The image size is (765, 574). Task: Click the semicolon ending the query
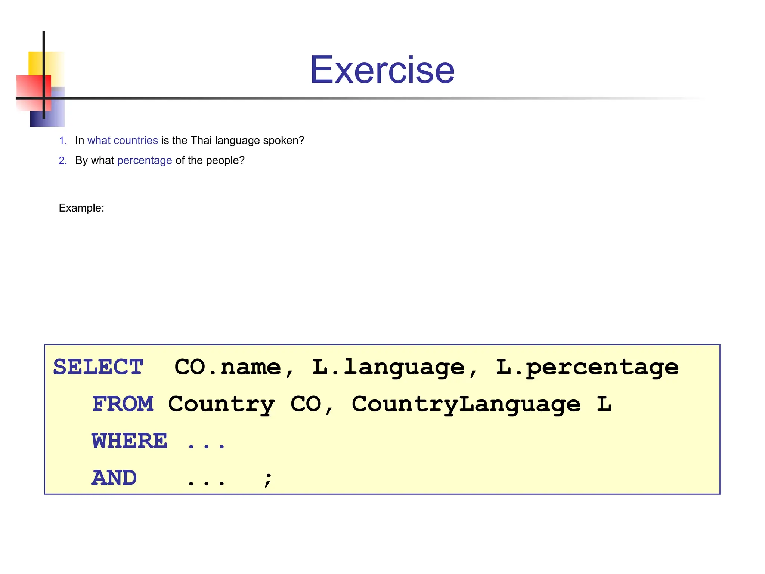tap(267, 479)
